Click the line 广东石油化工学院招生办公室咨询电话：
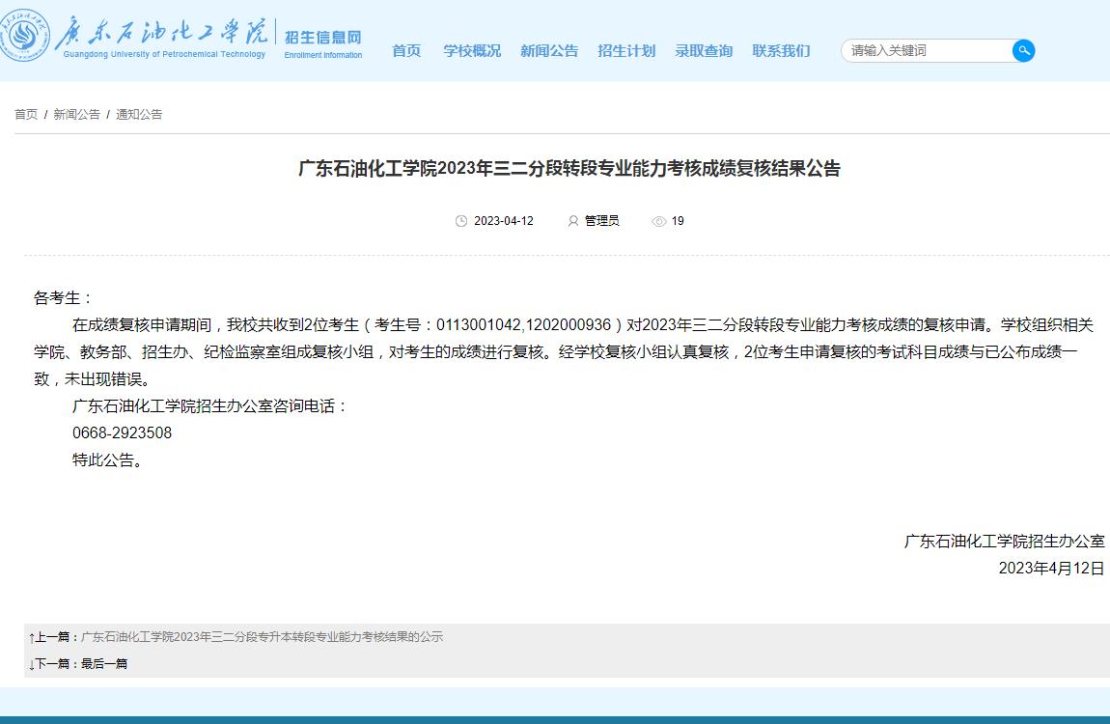The width and height of the screenshot is (1110, 724). 210,406
